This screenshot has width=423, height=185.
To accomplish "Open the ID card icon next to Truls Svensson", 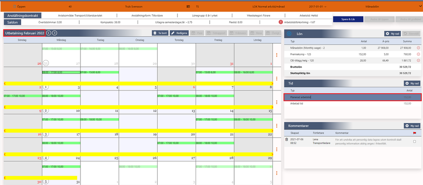I will click(188, 6).
